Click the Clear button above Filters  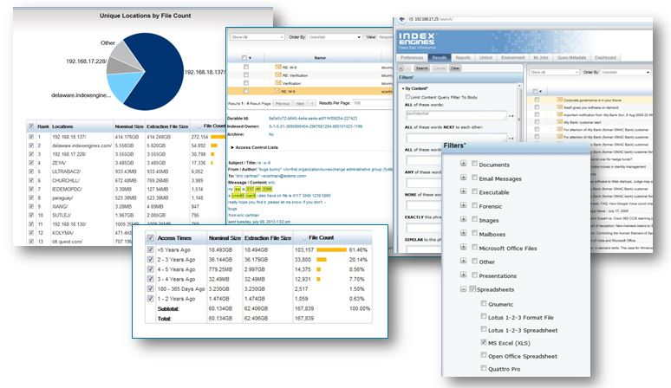[x=455, y=68]
